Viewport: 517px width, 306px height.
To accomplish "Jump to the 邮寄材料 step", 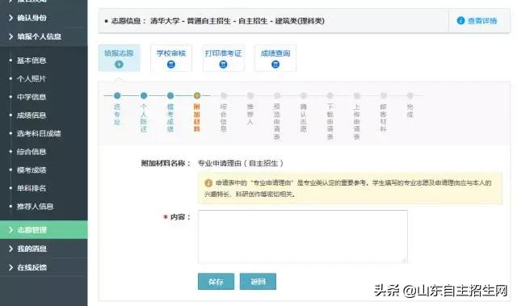I will [383, 95].
